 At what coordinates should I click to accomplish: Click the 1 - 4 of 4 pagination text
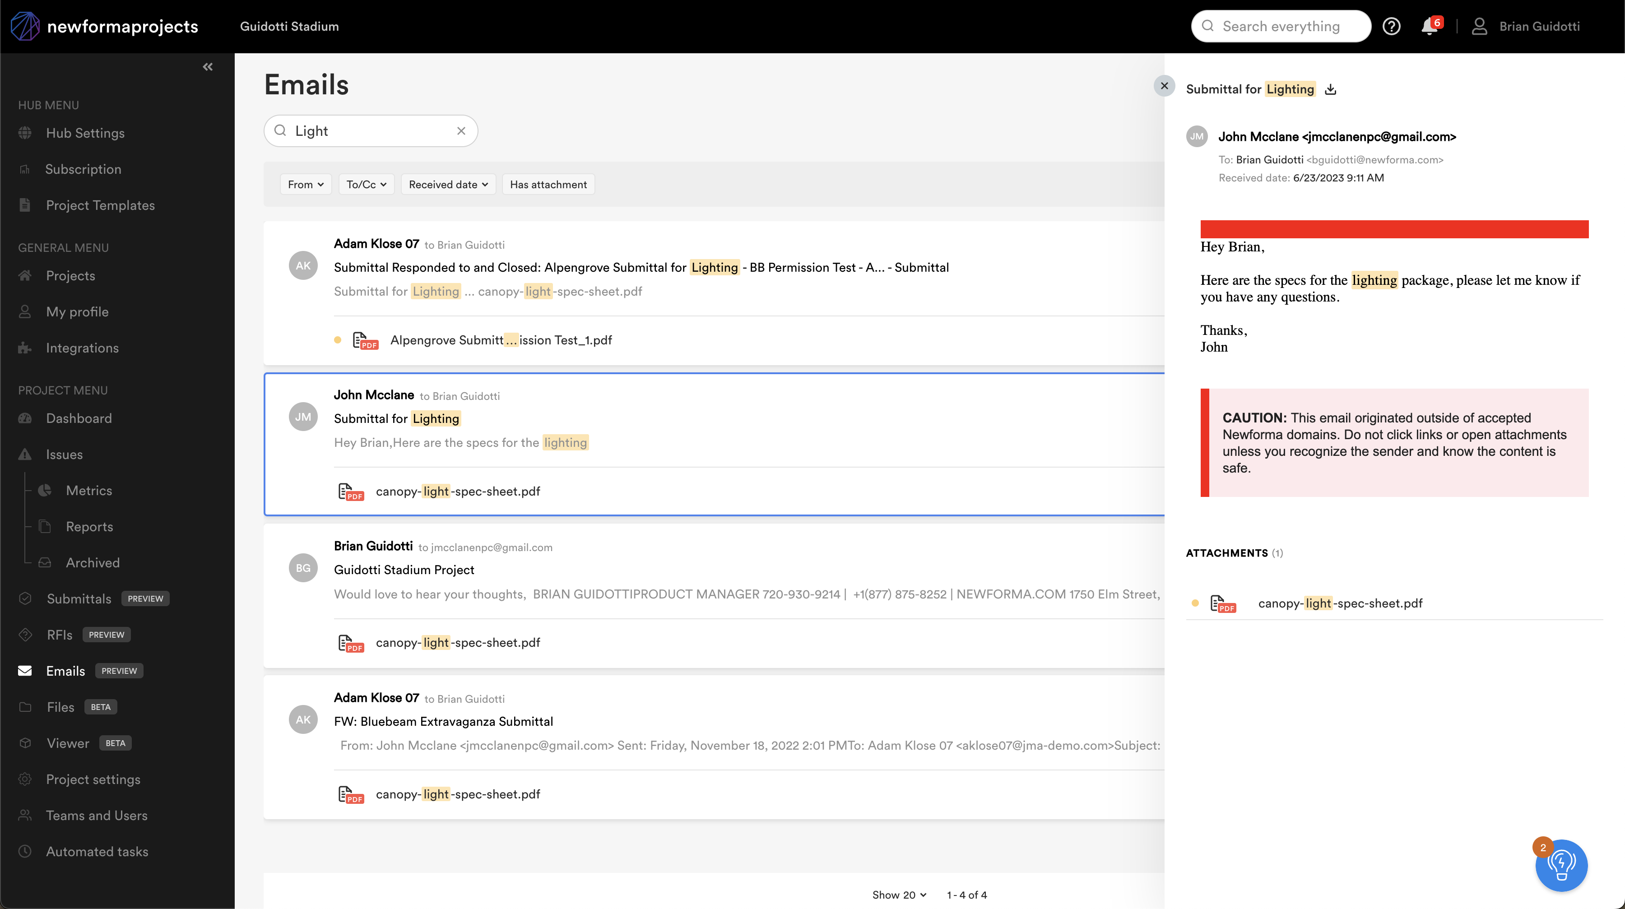point(966,895)
